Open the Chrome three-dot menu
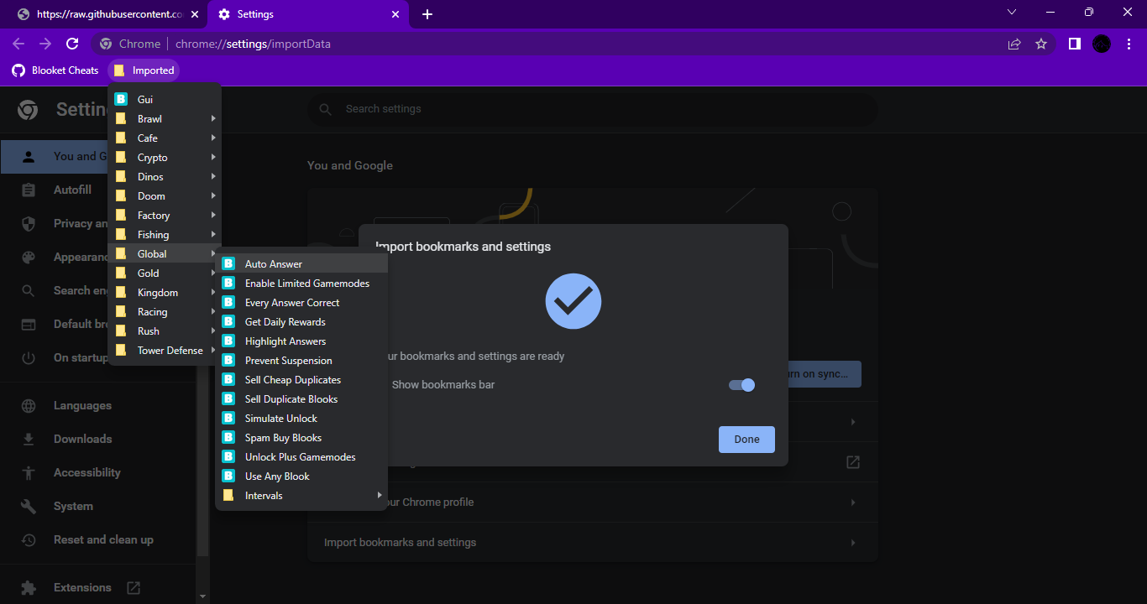This screenshot has height=604, width=1147. point(1129,44)
